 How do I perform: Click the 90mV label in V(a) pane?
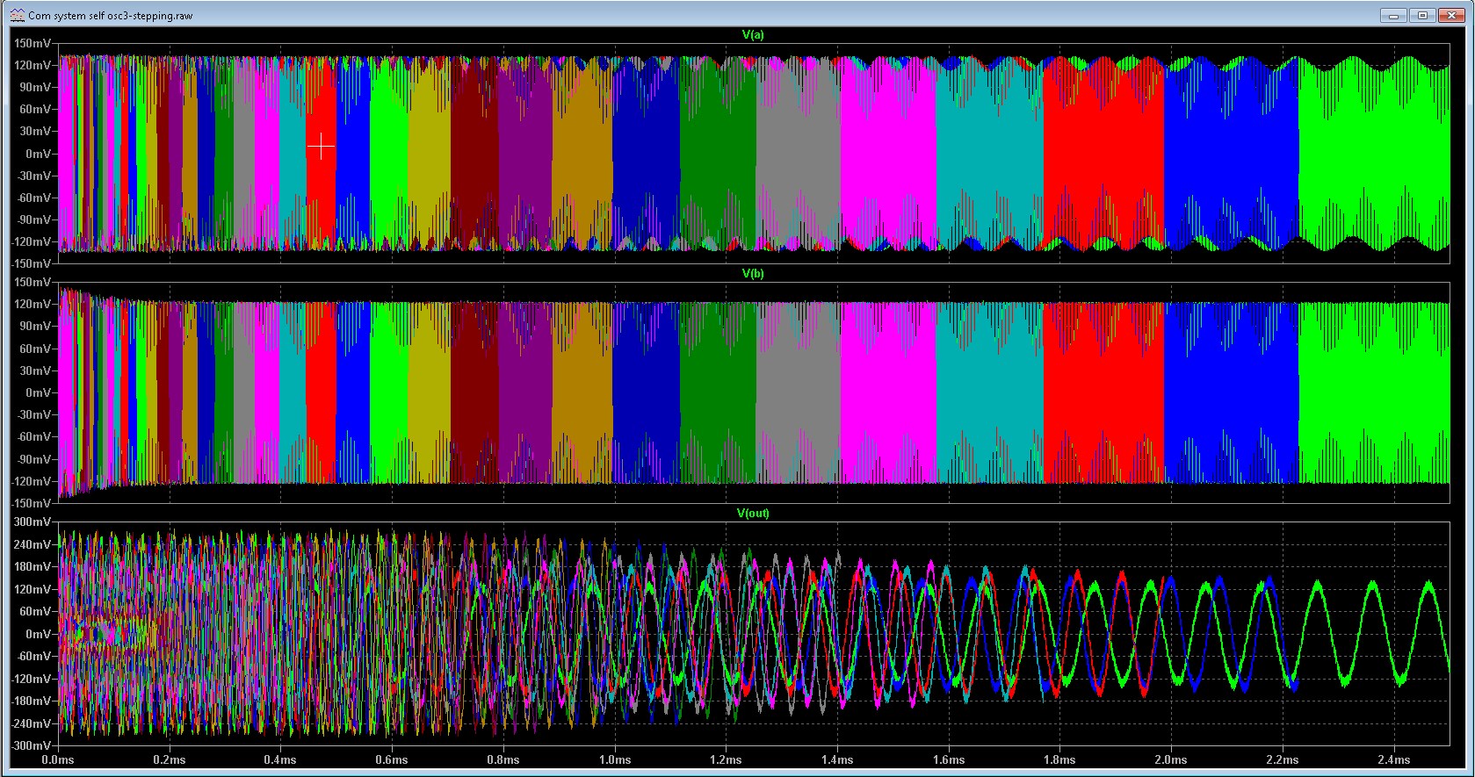pos(37,88)
